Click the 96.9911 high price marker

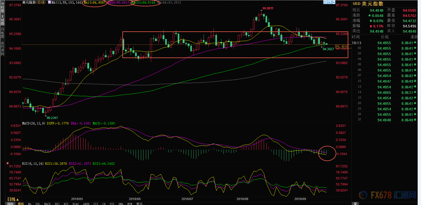point(268,8)
